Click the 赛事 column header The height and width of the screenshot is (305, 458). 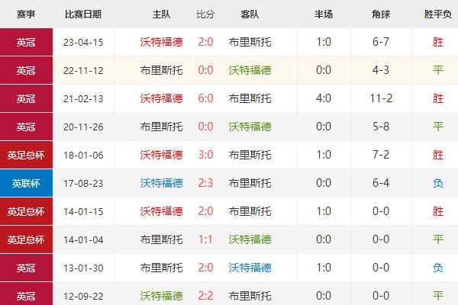[26, 14]
